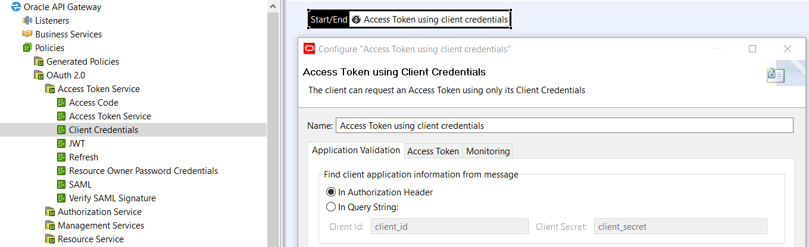Click the Listeners speaker icon
The width and height of the screenshot is (809, 247).
point(27,21)
